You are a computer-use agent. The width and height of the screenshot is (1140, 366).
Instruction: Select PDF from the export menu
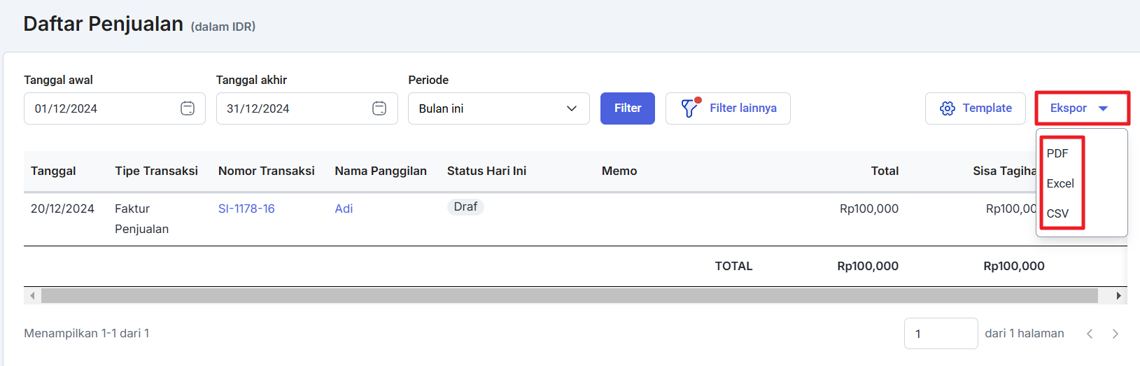[1057, 153]
